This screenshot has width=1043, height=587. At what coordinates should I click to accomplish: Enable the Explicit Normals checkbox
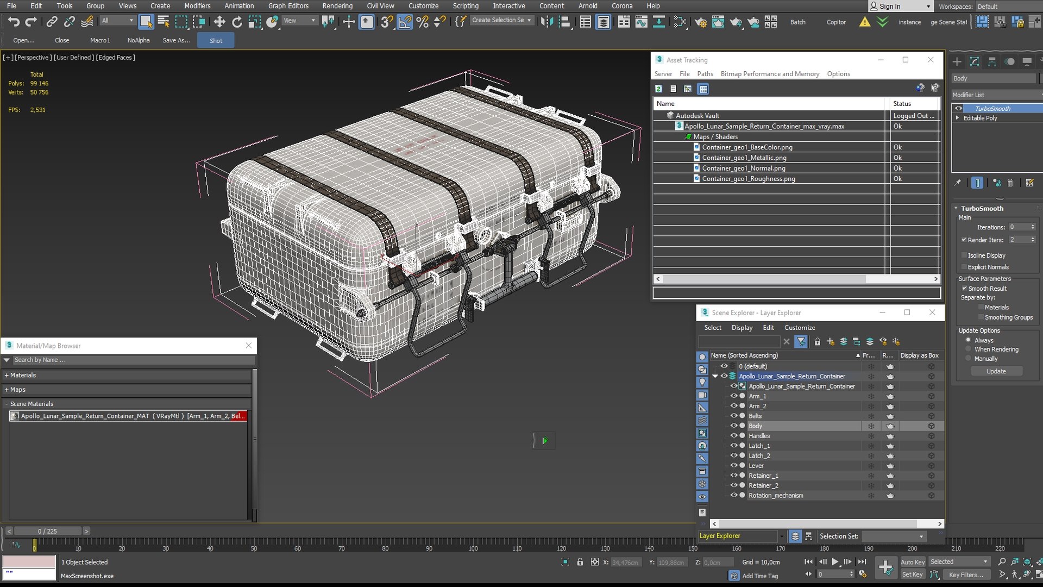(965, 267)
